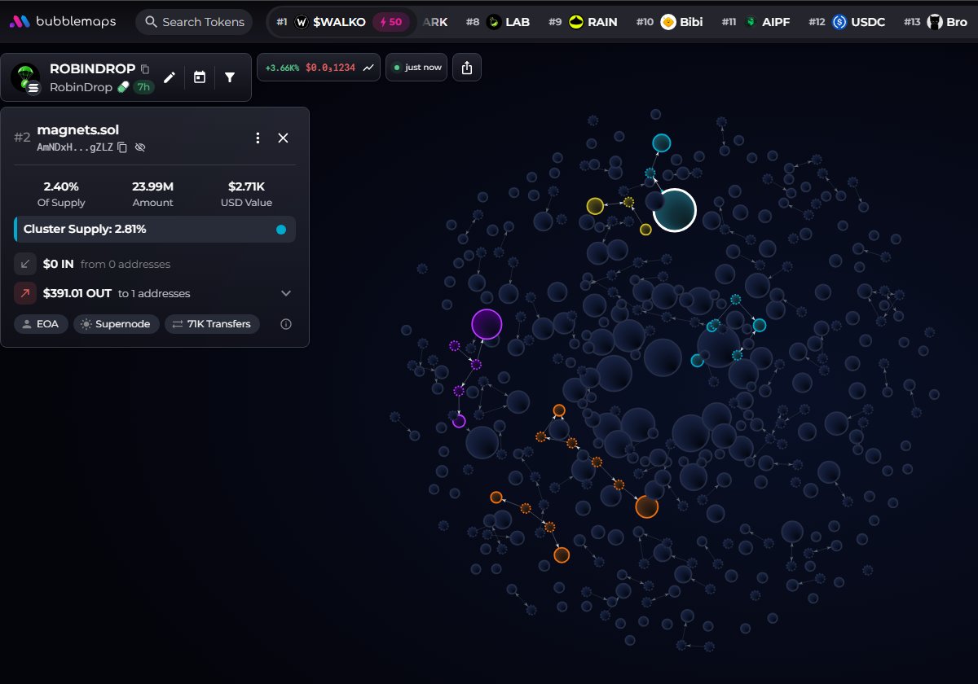The height and width of the screenshot is (684, 978).
Task: Open the pencil edit tool
Action: click(x=170, y=77)
